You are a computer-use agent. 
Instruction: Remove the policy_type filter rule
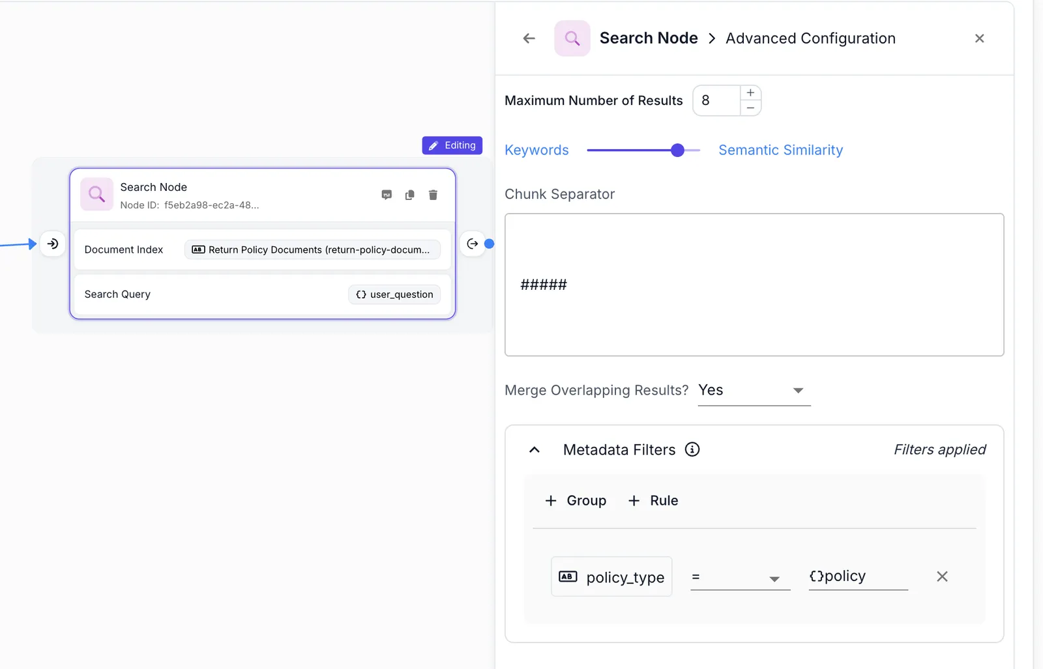pos(942,576)
